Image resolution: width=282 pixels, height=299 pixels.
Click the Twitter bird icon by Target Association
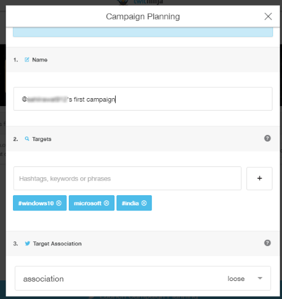[x=28, y=243]
